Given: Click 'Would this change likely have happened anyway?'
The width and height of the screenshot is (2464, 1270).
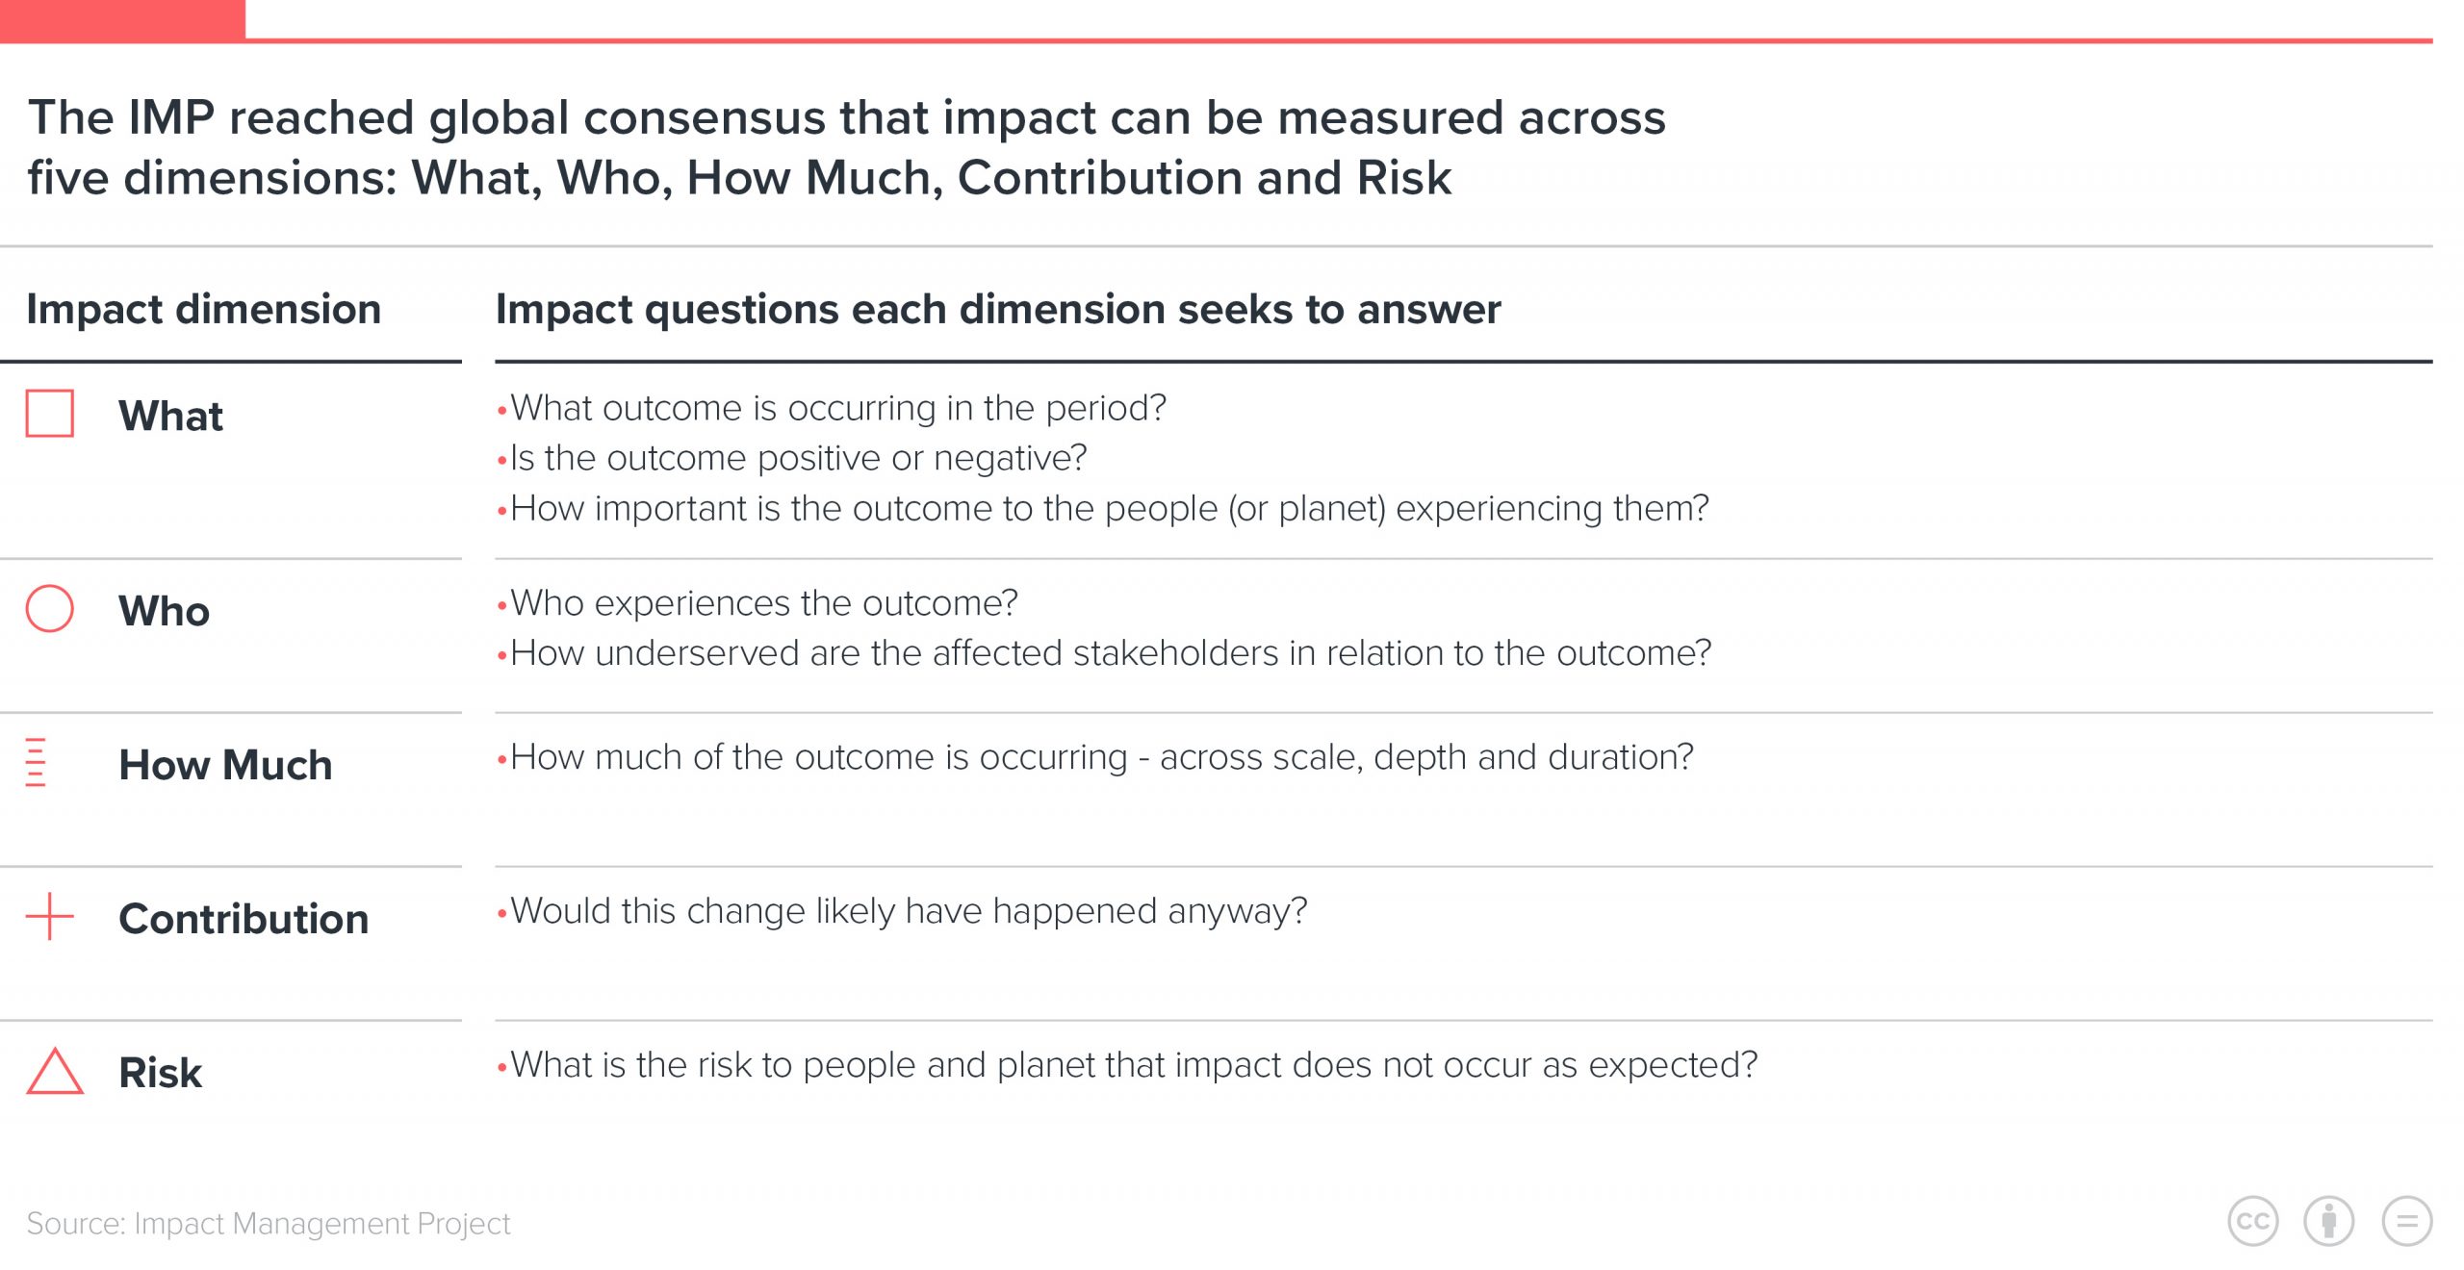Looking at the screenshot, I should click(902, 911).
